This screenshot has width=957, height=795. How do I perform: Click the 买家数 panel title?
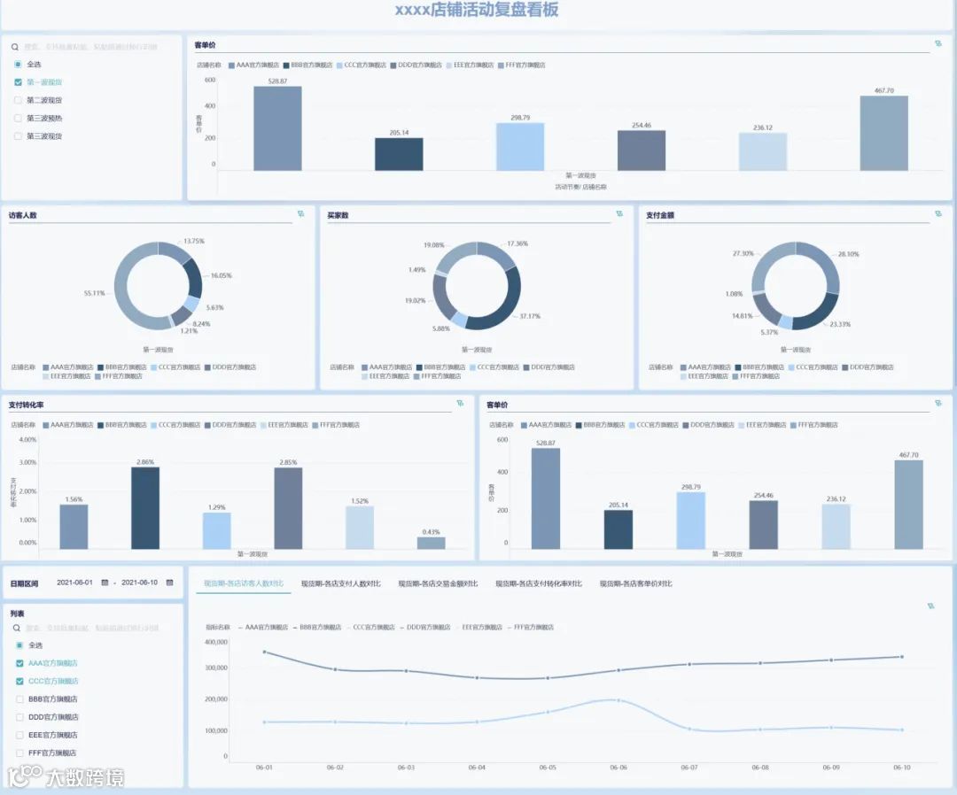pos(338,215)
